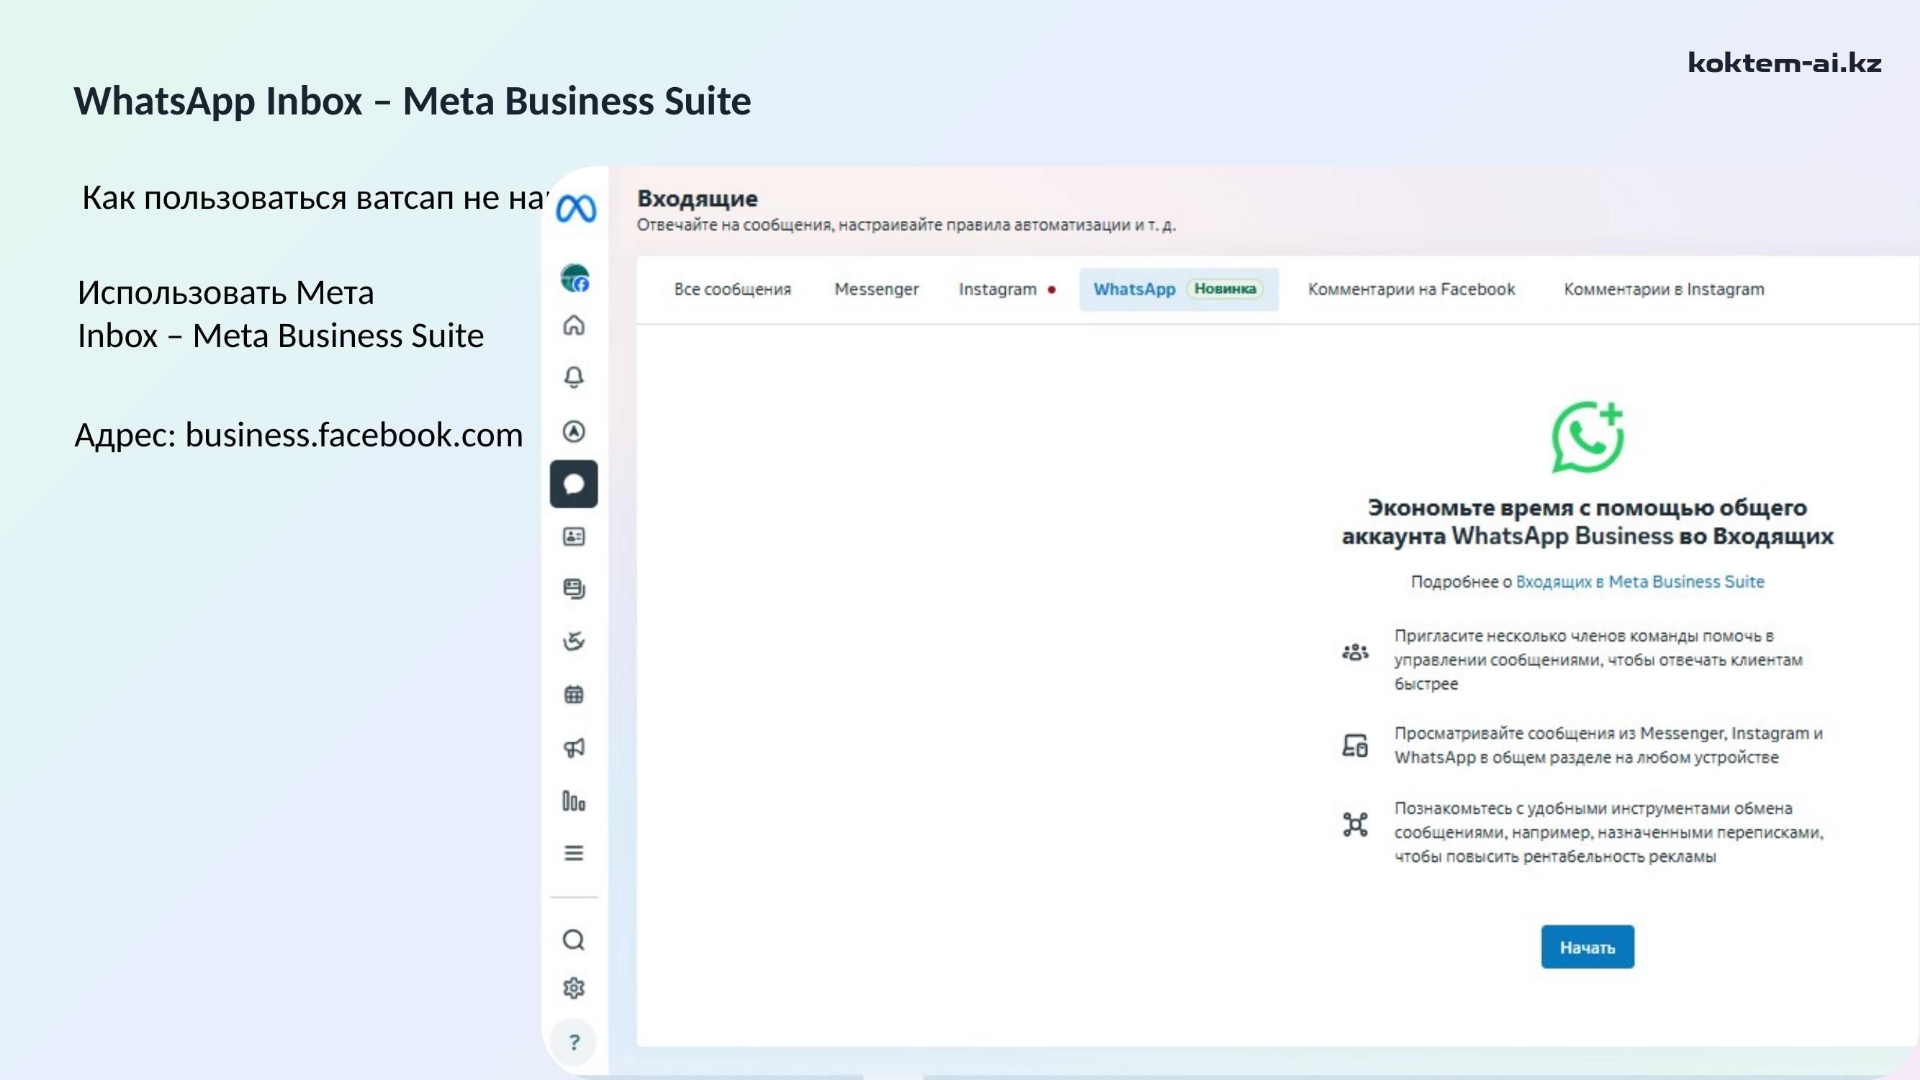Open the posts and content icon
This screenshot has width=1920, height=1080.
tap(573, 589)
